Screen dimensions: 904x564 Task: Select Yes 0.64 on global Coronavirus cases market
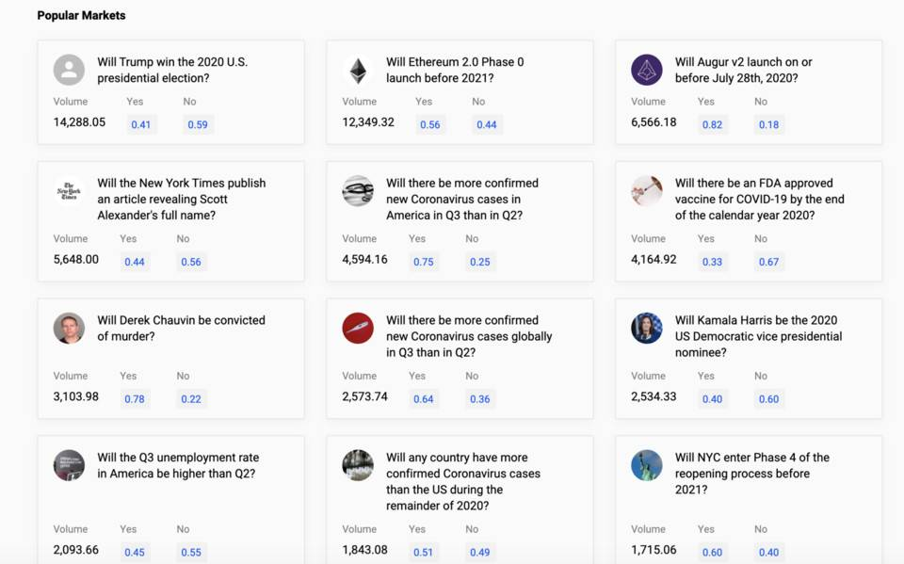tap(423, 399)
